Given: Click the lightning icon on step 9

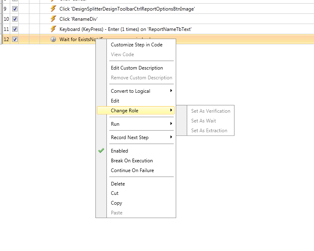Looking at the screenshot, I should 53,9.
